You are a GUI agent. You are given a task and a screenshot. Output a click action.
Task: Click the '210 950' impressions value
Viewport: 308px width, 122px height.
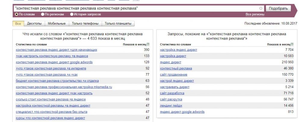click(288, 62)
